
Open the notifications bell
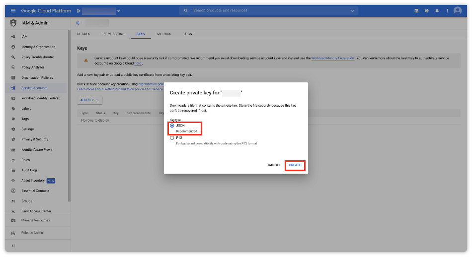[437, 11]
